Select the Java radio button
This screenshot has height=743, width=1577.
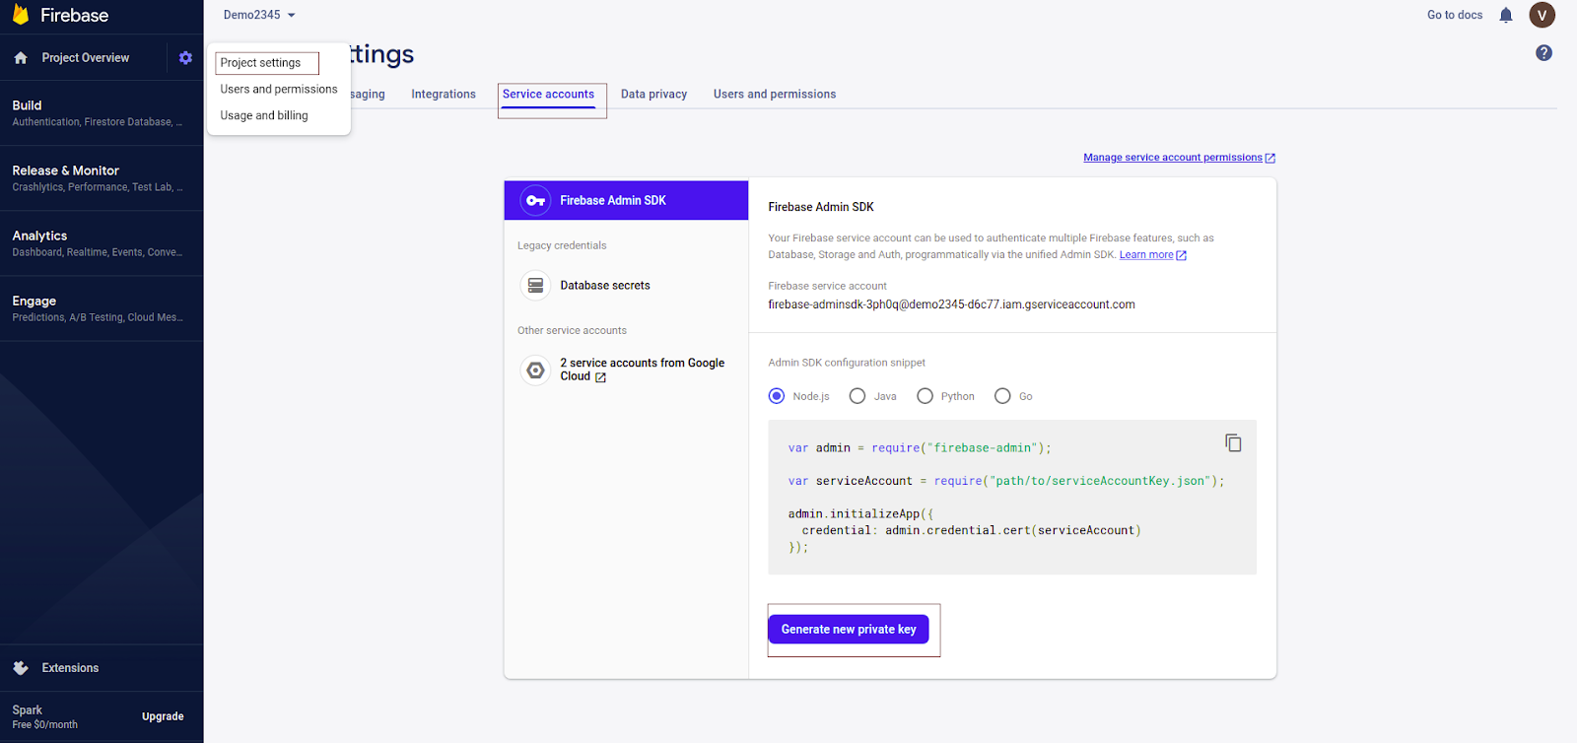point(857,396)
